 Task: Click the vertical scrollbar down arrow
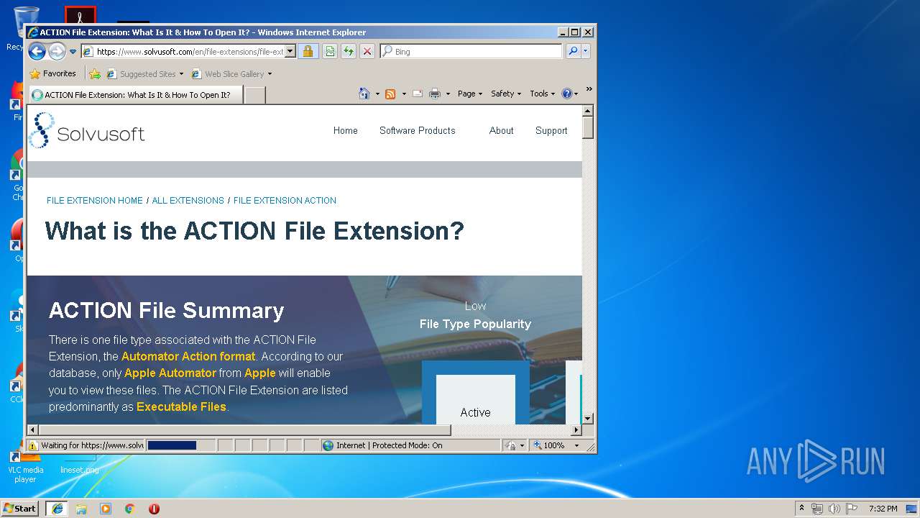(x=587, y=418)
